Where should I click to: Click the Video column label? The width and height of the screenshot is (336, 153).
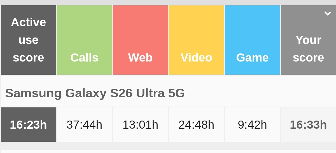click(x=196, y=58)
